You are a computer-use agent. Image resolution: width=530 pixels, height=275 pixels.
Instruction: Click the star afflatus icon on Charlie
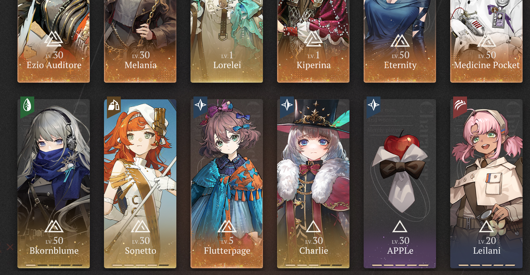(x=287, y=105)
